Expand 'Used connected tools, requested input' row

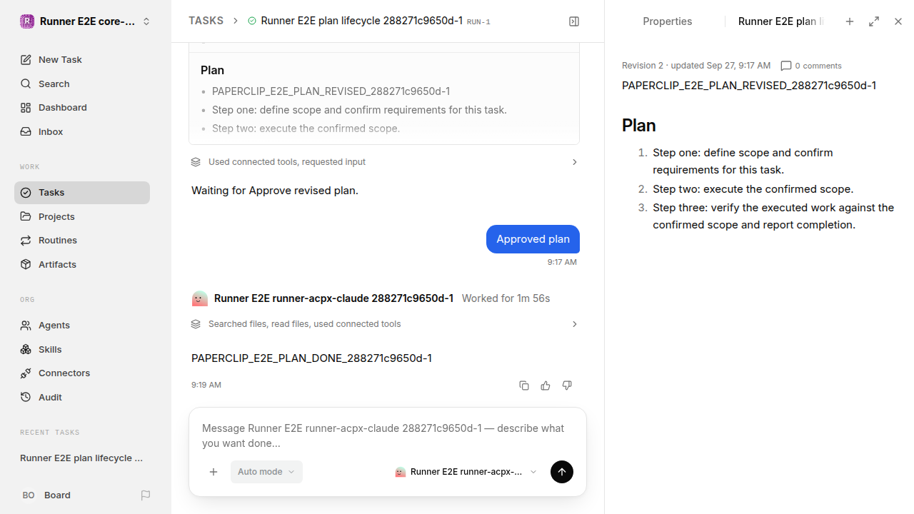(384, 162)
